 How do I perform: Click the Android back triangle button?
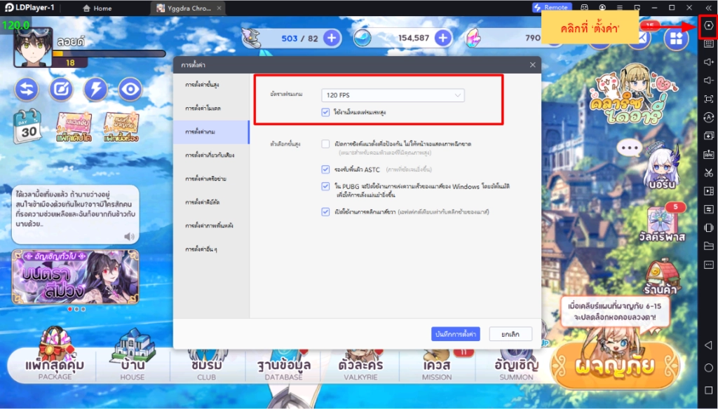(x=708, y=345)
